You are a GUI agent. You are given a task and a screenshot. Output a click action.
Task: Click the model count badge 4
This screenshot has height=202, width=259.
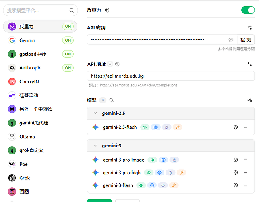click(x=103, y=100)
